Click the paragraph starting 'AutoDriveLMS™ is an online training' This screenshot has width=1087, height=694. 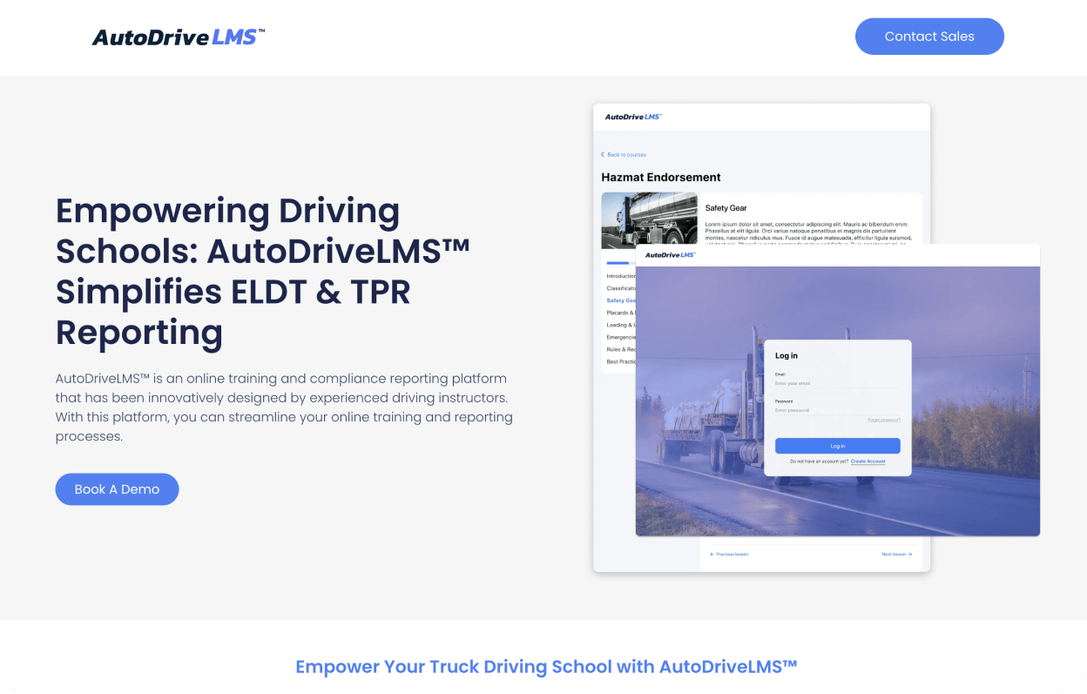point(284,408)
